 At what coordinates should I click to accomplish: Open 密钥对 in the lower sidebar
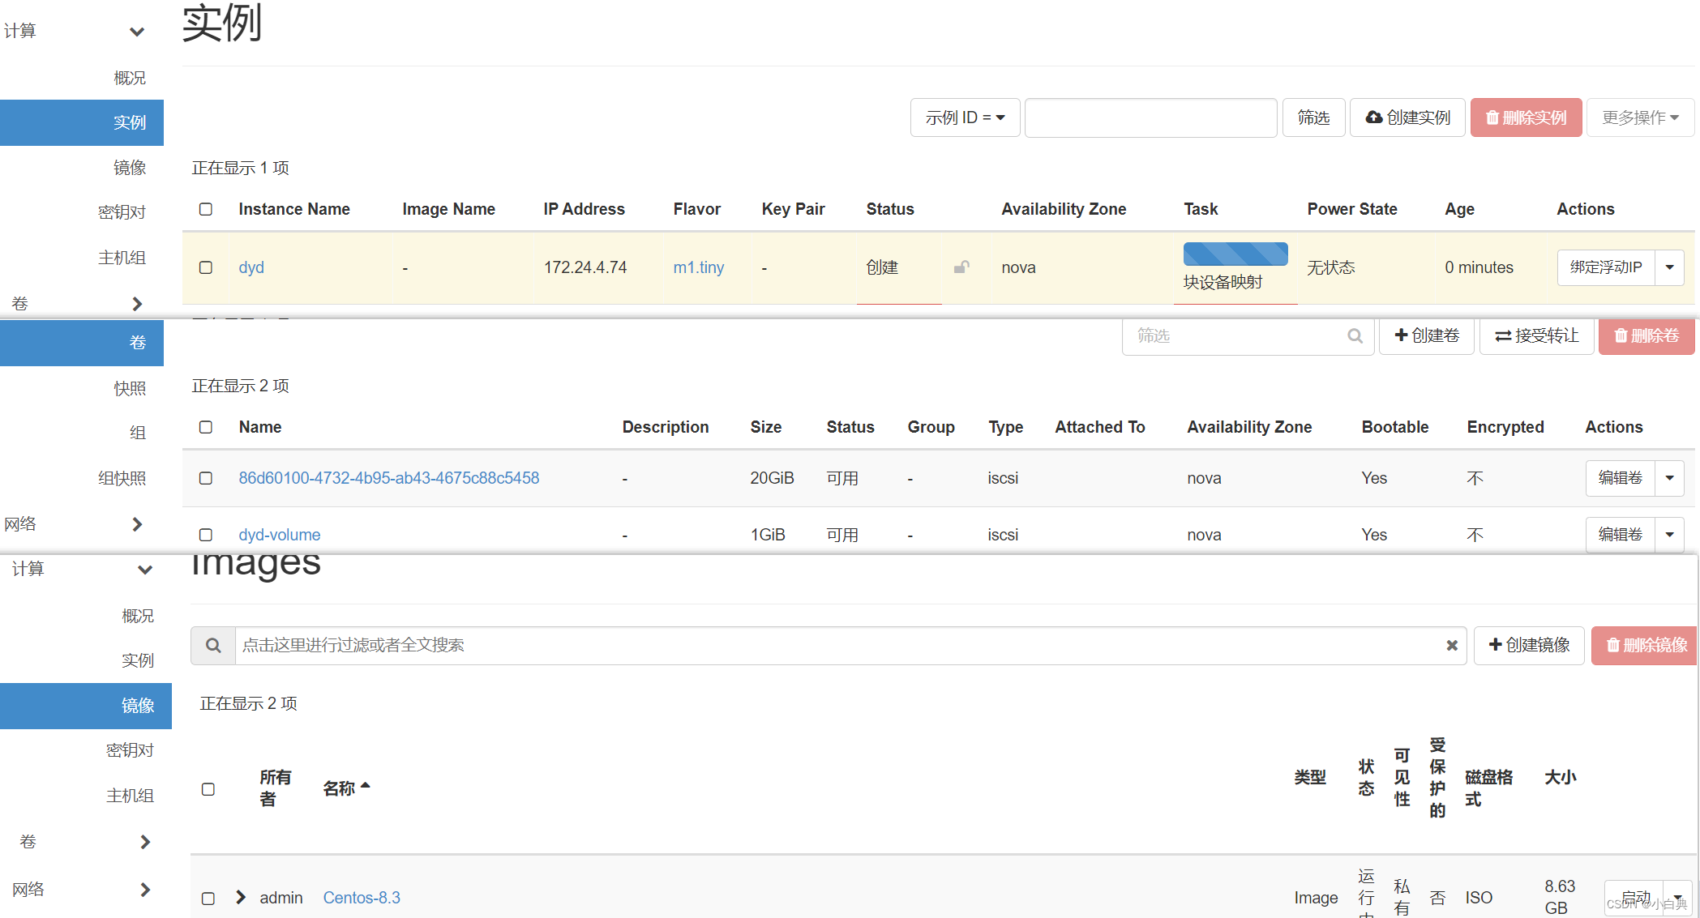130,750
